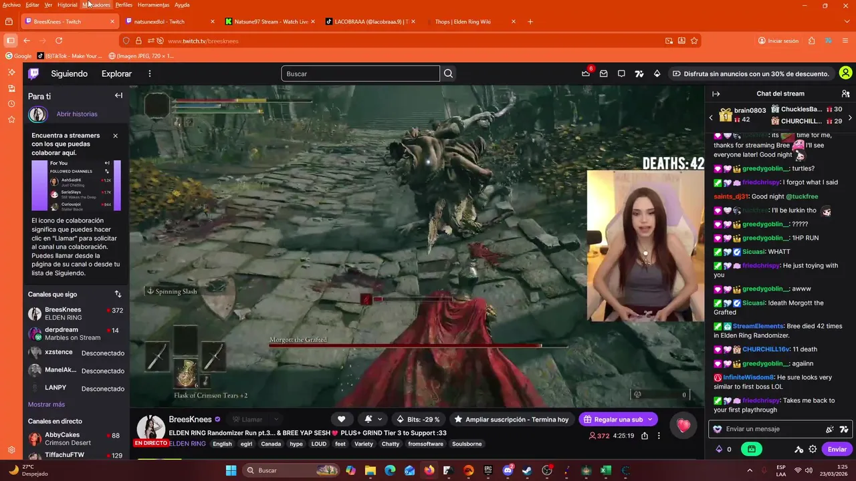Click the Iniciar sesión browser account button
The width and height of the screenshot is (856, 481).
778,41
